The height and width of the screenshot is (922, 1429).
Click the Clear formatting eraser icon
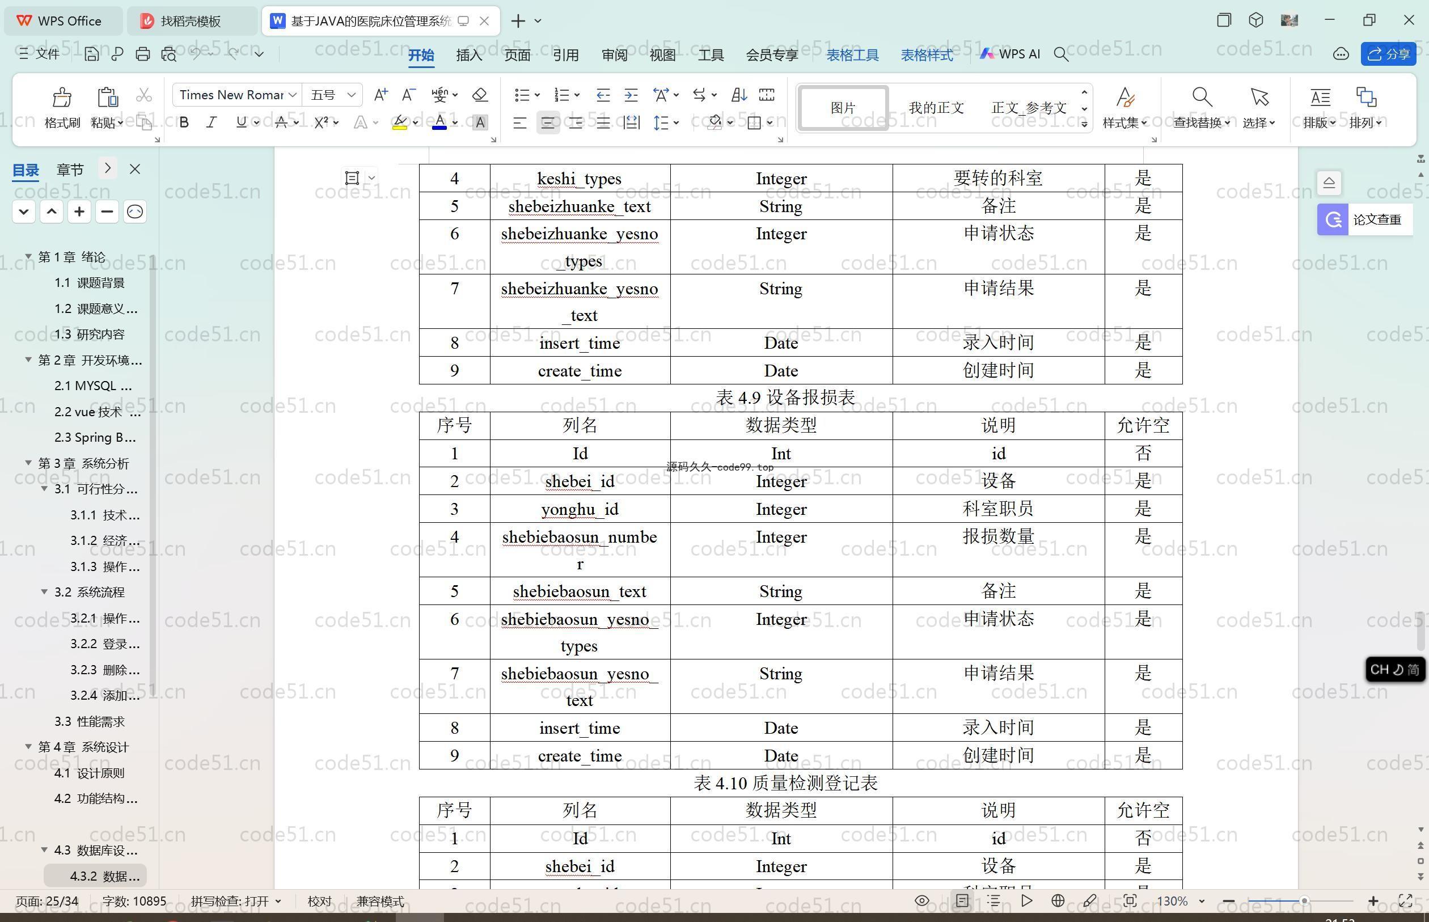tap(480, 95)
